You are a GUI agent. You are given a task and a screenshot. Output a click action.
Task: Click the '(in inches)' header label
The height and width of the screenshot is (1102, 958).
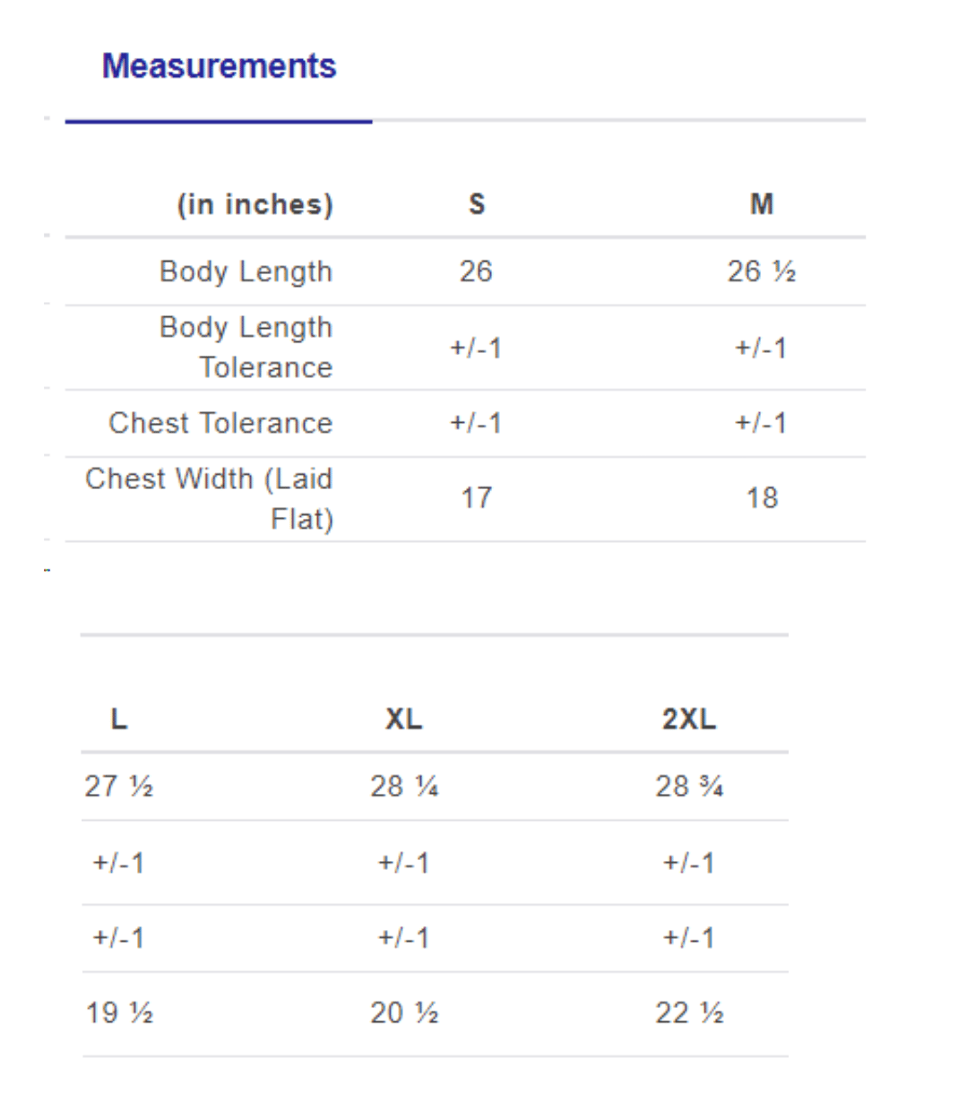255,204
